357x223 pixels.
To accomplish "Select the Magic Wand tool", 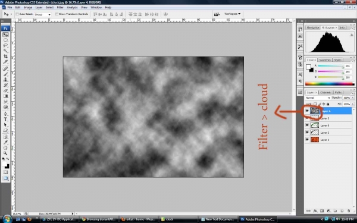I will click(5, 51).
